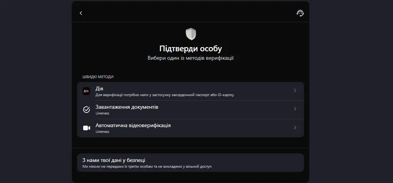Select the Дія verification method
The width and height of the screenshot is (393, 183).
[x=99, y=88]
